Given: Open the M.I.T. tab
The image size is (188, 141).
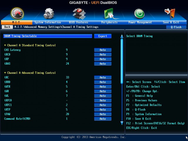Looking at the screenshot, I should click(16, 22).
